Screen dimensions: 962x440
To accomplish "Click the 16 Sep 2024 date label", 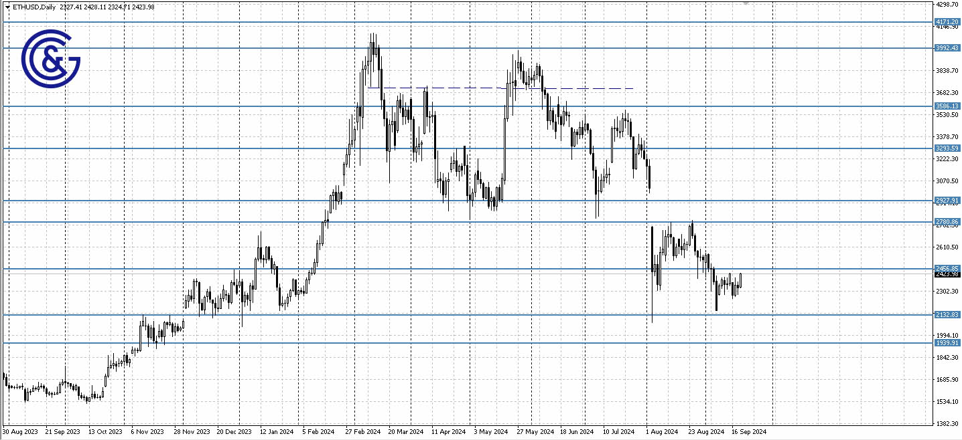I will [x=748, y=432].
